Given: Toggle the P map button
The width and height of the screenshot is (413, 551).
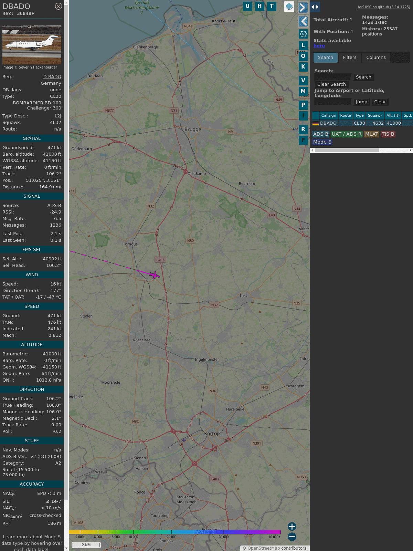Looking at the screenshot, I should pos(303,105).
